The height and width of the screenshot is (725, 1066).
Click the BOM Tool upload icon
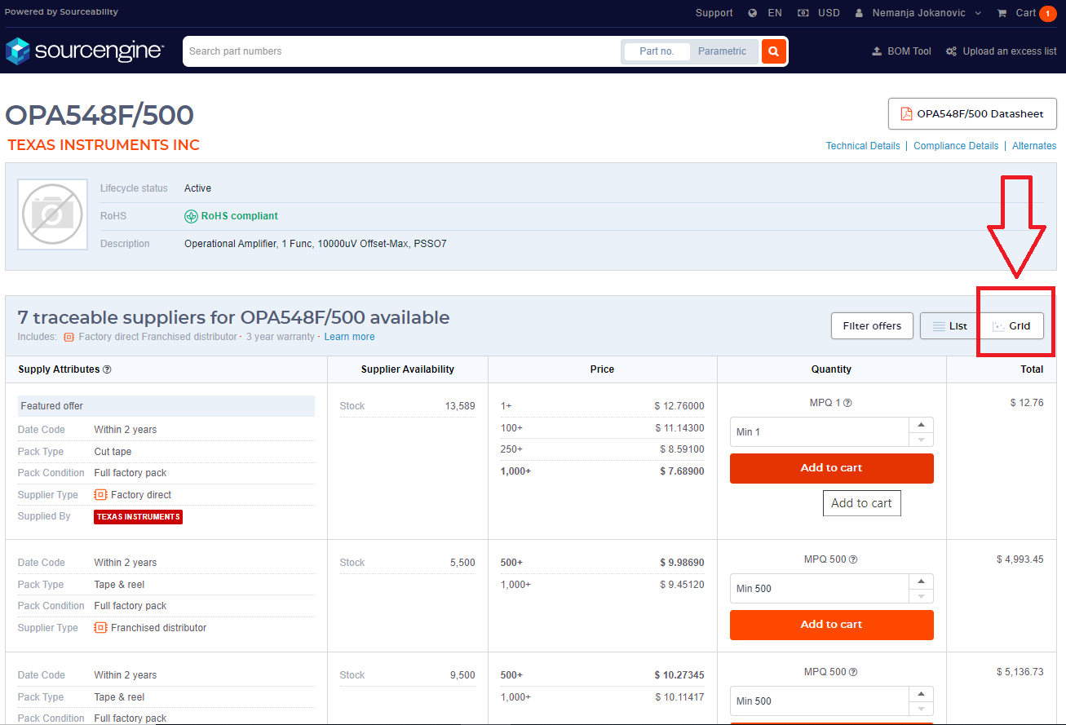[877, 51]
